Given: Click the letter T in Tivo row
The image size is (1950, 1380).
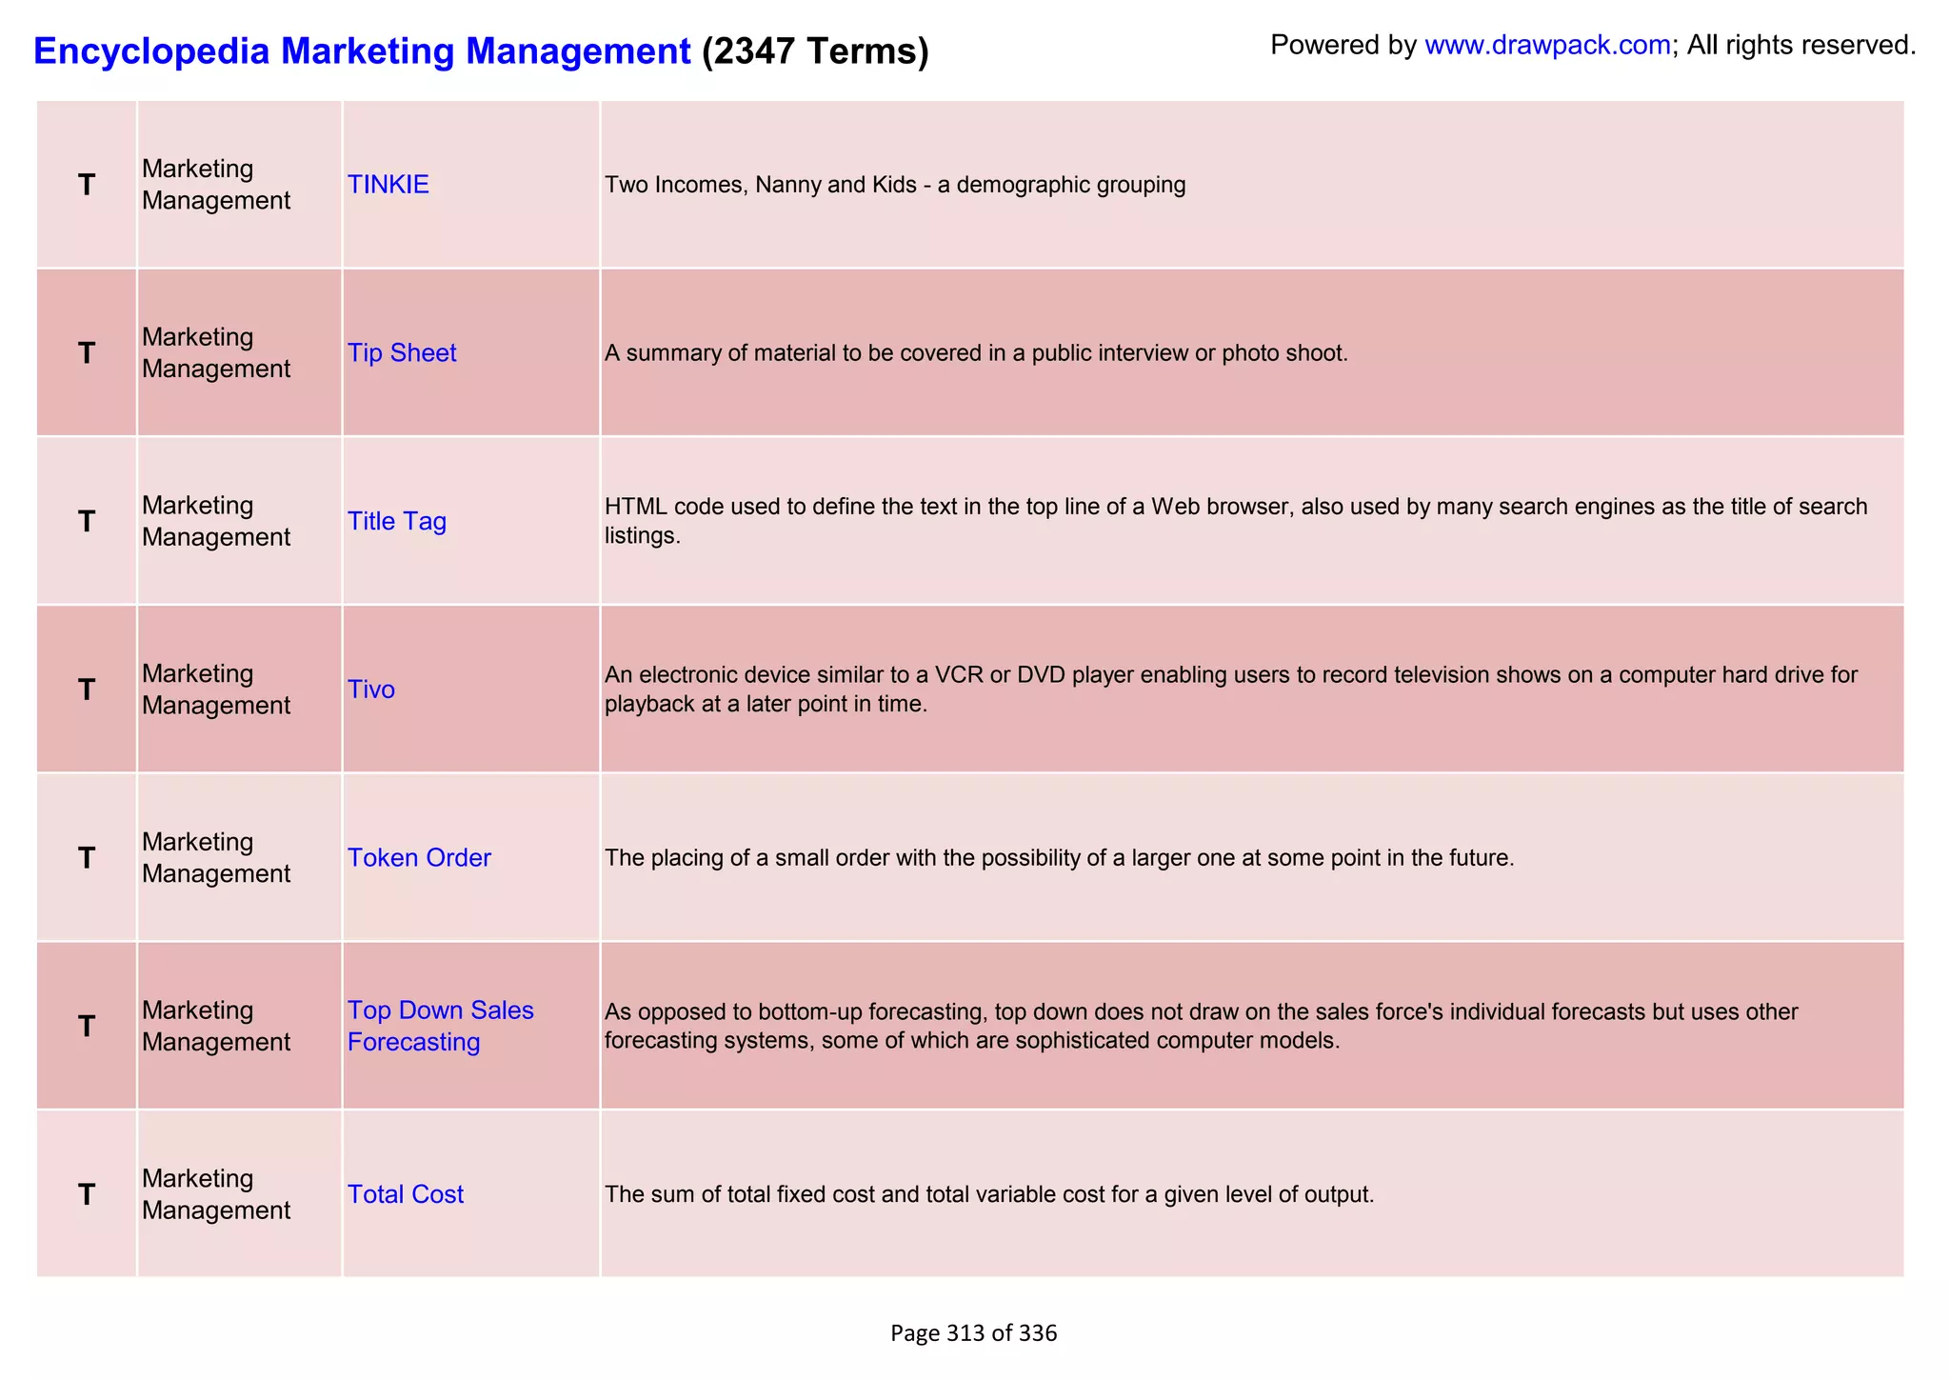Looking at the screenshot, I should [x=87, y=690].
